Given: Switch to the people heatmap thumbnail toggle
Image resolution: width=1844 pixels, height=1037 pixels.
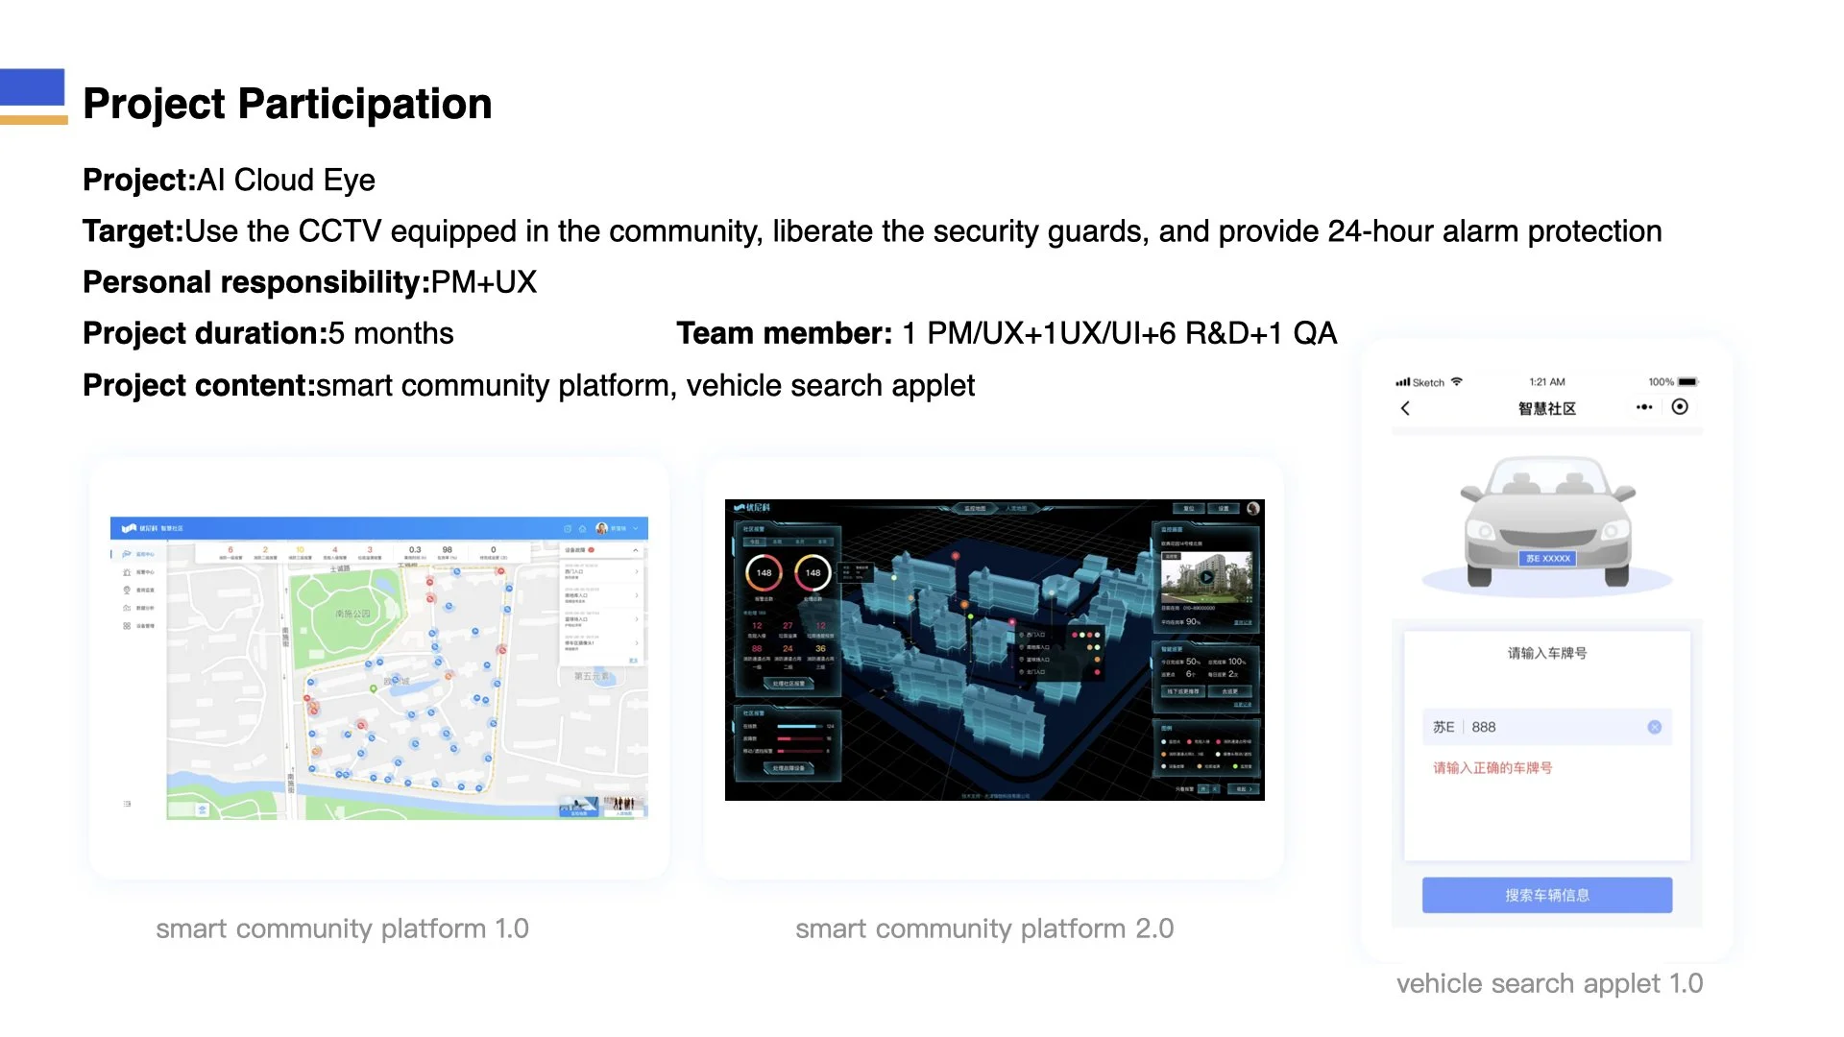Looking at the screenshot, I should click(x=624, y=805).
